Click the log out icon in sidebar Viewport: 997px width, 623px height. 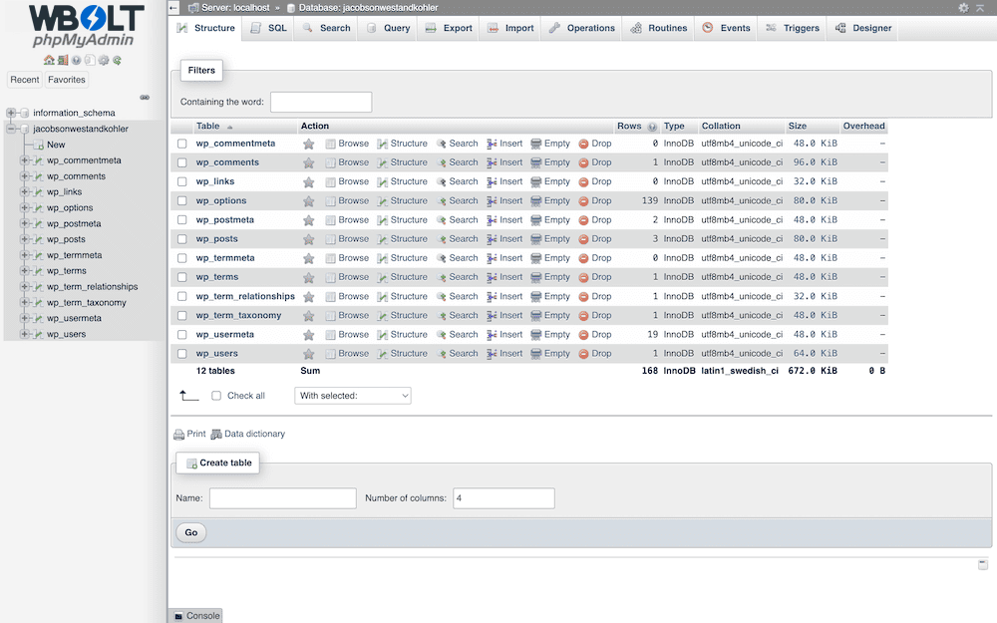[62, 61]
